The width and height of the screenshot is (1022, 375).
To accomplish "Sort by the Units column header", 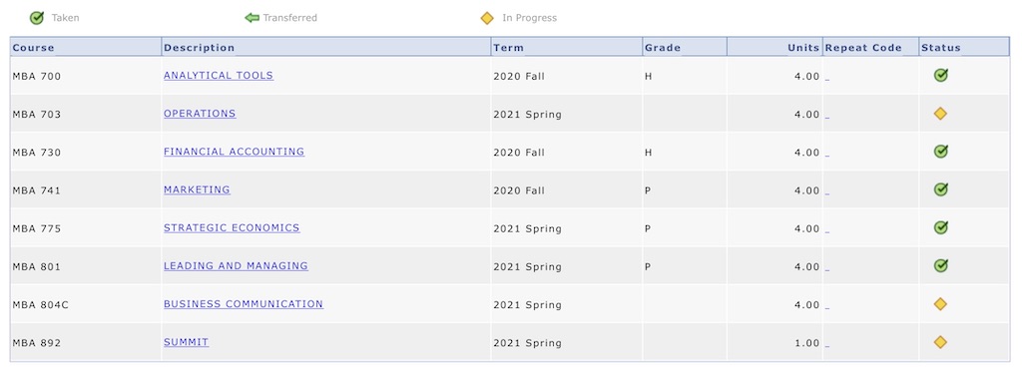I will point(803,48).
